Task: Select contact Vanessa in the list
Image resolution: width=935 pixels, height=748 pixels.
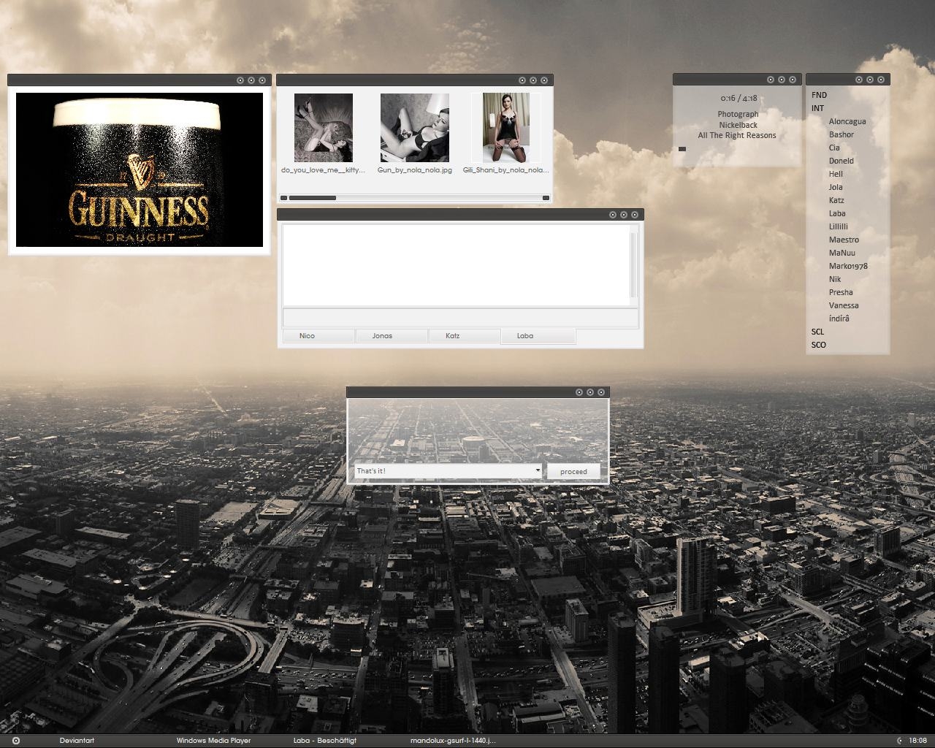Action: click(x=844, y=305)
